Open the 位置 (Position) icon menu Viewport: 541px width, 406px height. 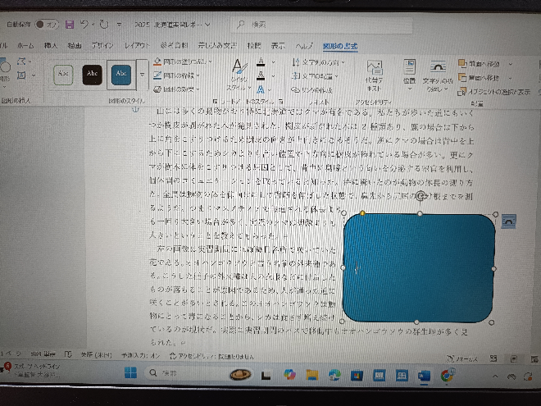(410, 66)
